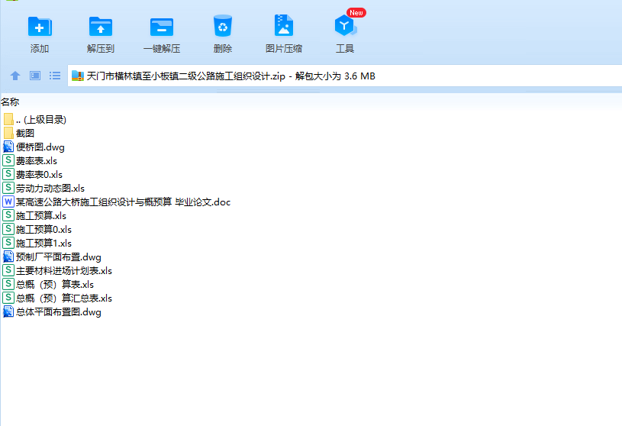This screenshot has height=426, width=622.
Task: Click the dwg icon beside 便桥图.dwg
Action: 8,147
